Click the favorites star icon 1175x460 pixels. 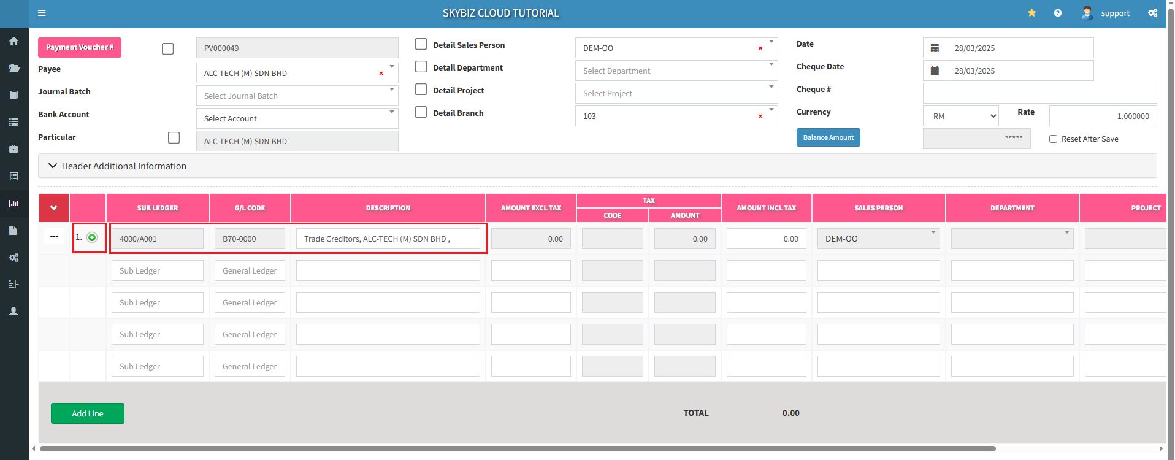[x=1032, y=13]
